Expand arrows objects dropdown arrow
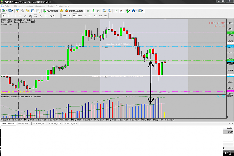This screenshot has width=234, height=156. [x=53, y=16]
